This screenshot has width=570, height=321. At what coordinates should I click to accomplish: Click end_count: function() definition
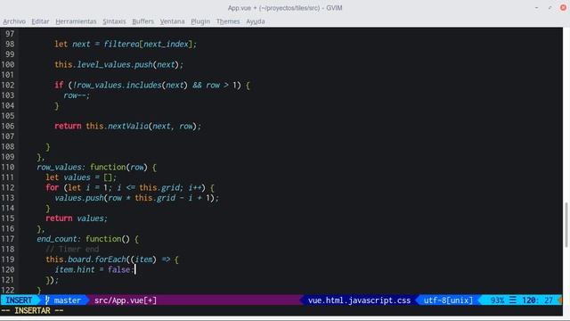(x=87, y=239)
